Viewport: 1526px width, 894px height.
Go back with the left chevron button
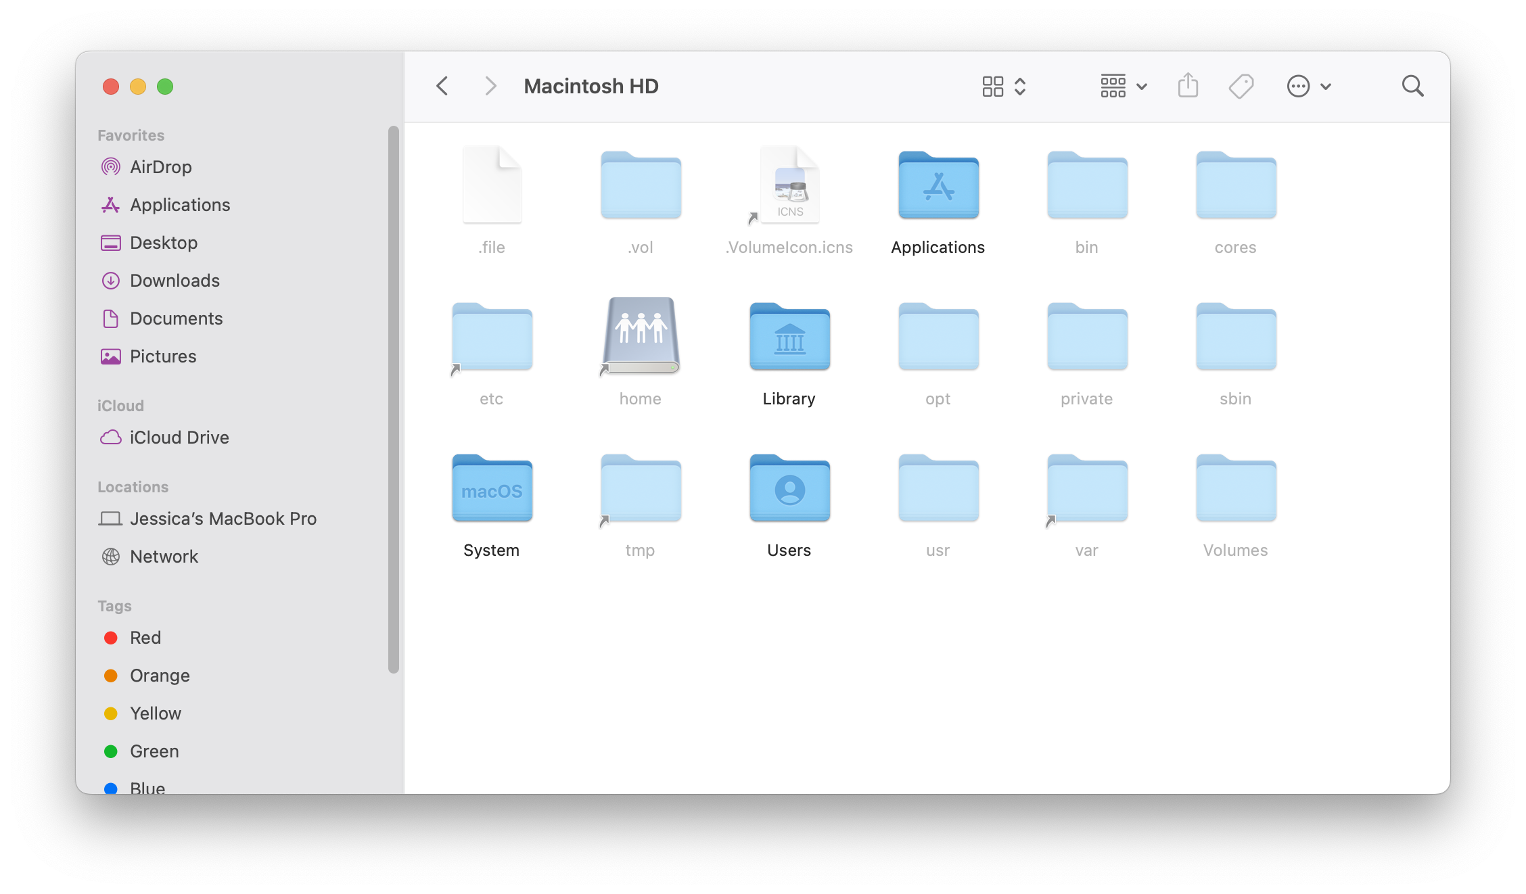coord(442,87)
